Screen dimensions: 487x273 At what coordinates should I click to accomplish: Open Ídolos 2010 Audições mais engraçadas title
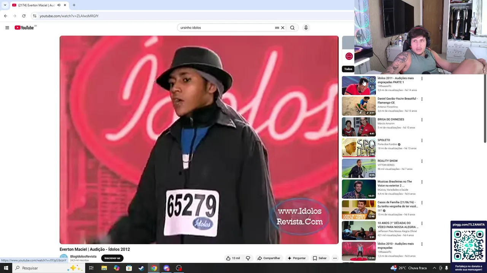[x=396, y=246]
